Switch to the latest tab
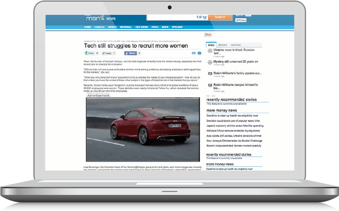Viewport: 339px width, 211px height. (211, 45)
